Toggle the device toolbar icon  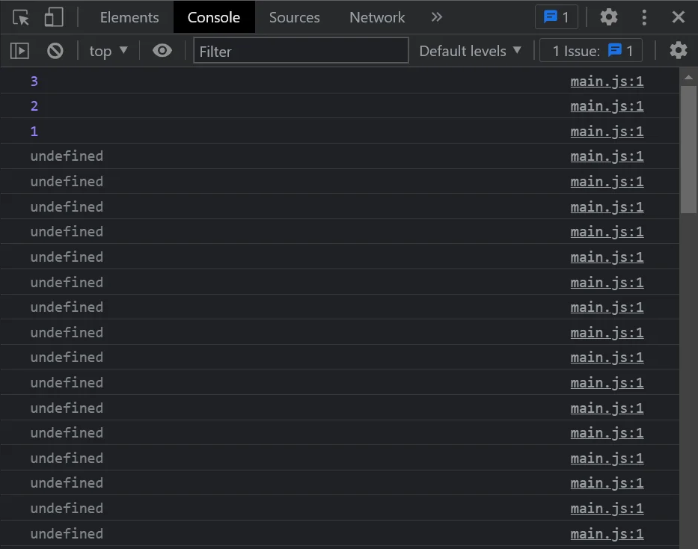54,17
